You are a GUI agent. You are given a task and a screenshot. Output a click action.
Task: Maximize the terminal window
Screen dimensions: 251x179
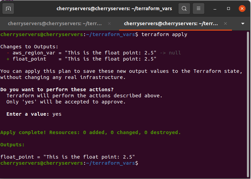click(x=229, y=9)
